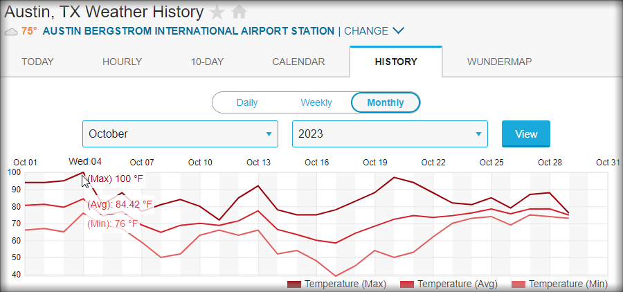
Task: Open the October month dropdown
Action: point(180,134)
